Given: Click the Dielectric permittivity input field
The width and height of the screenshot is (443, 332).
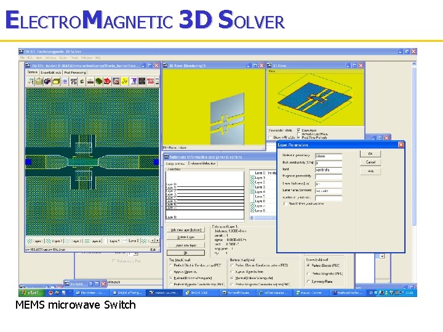Looking at the screenshot, I should click(329, 156).
